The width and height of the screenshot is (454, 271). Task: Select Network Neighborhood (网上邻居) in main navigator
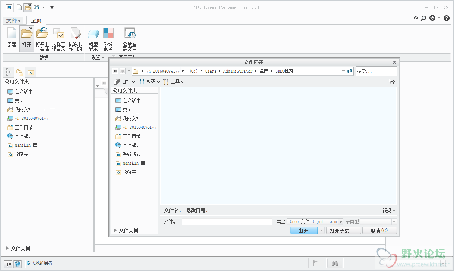click(x=20, y=136)
